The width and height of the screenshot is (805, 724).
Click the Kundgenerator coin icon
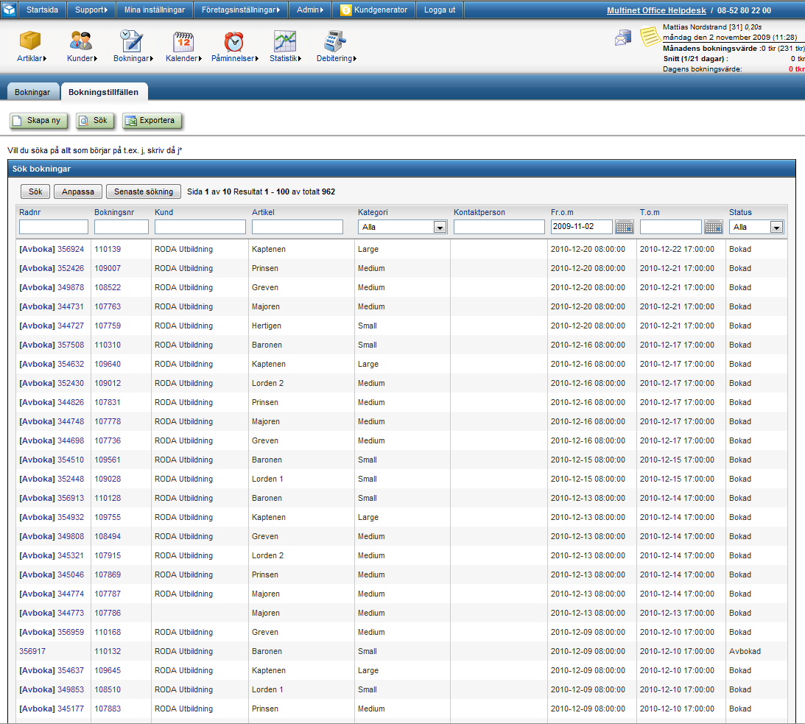346,10
